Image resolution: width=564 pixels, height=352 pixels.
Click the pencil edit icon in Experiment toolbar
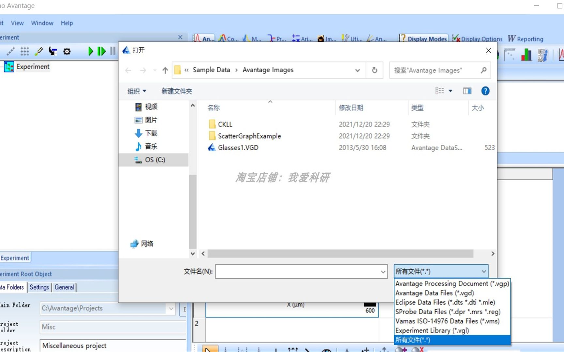[39, 51]
